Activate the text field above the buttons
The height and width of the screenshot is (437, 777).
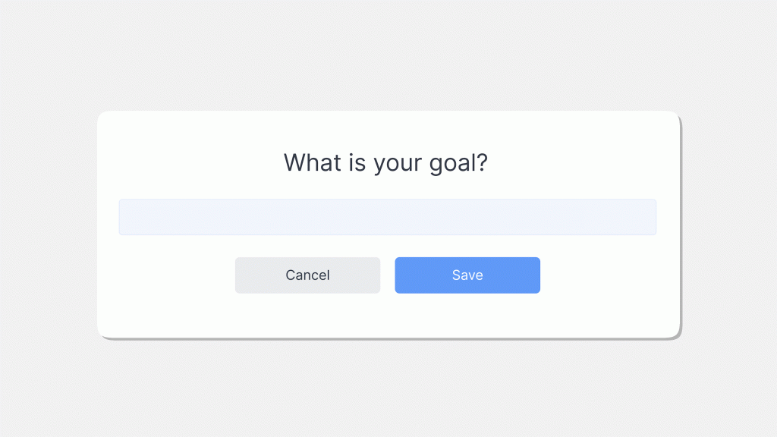click(x=388, y=217)
